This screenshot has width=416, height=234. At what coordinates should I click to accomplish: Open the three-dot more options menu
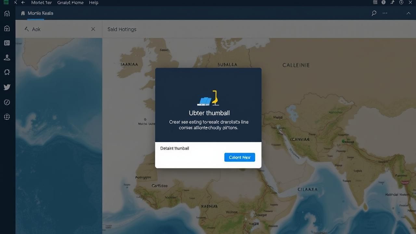[x=385, y=13]
